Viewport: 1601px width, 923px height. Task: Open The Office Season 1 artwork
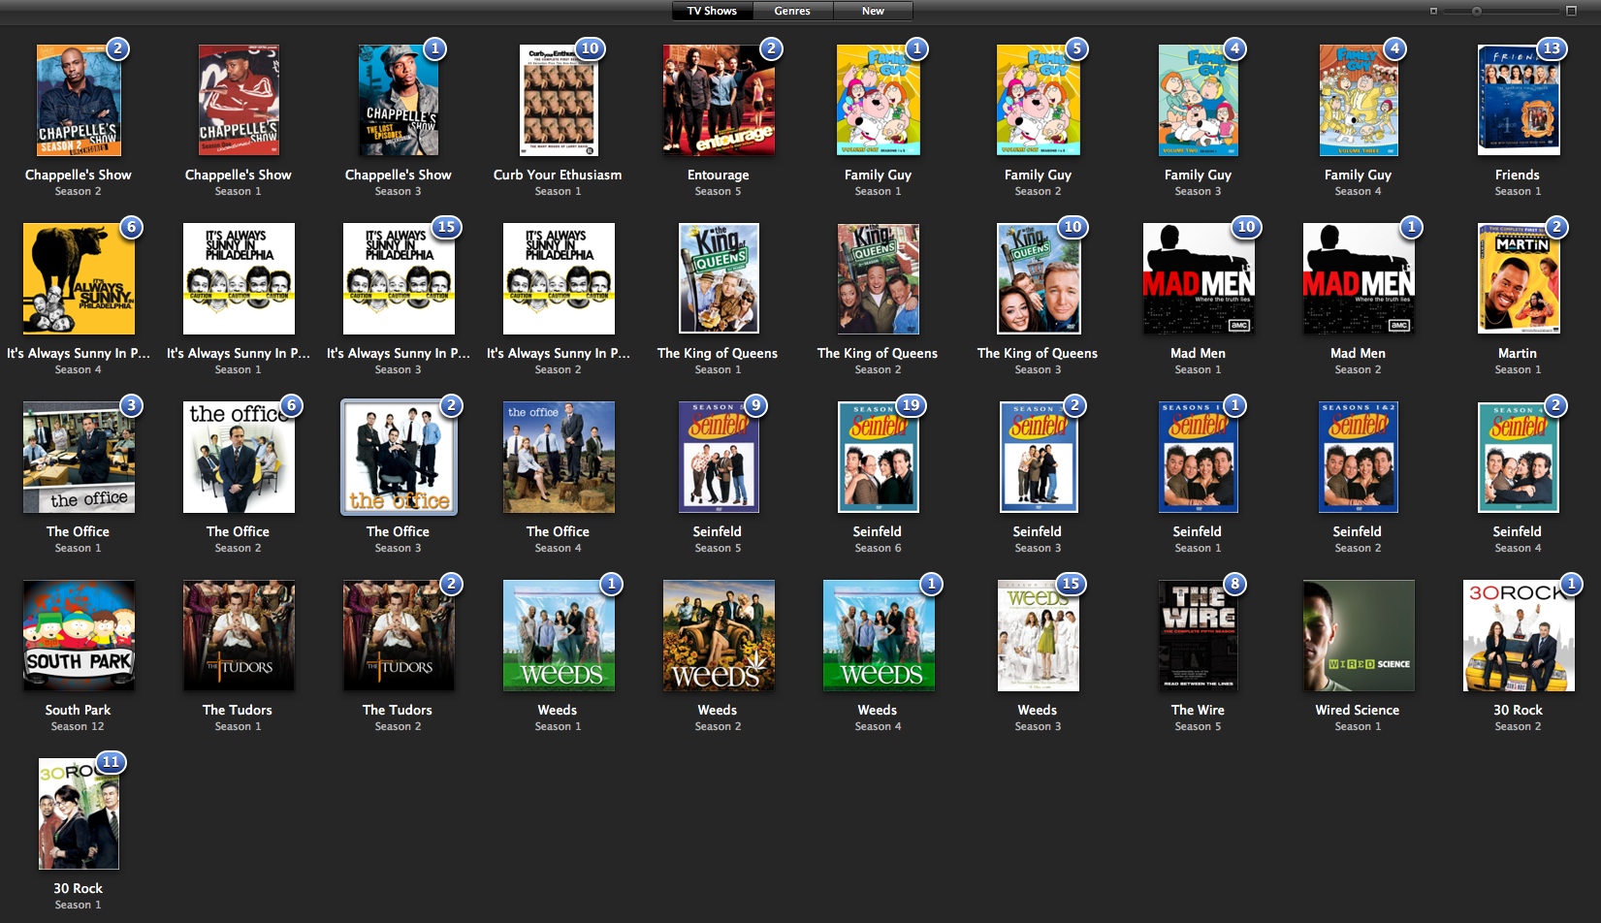point(79,457)
